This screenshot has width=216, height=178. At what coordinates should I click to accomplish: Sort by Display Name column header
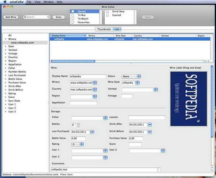pyautogui.click(x=68, y=36)
